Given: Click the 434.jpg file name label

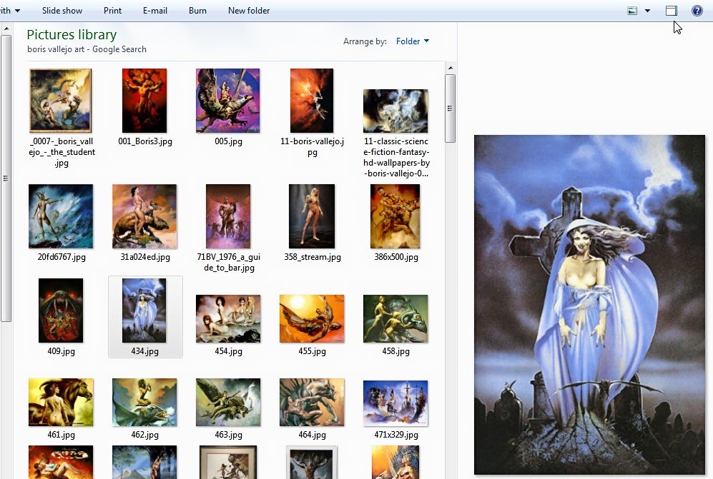Looking at the screenshot, I should [144, 351].
